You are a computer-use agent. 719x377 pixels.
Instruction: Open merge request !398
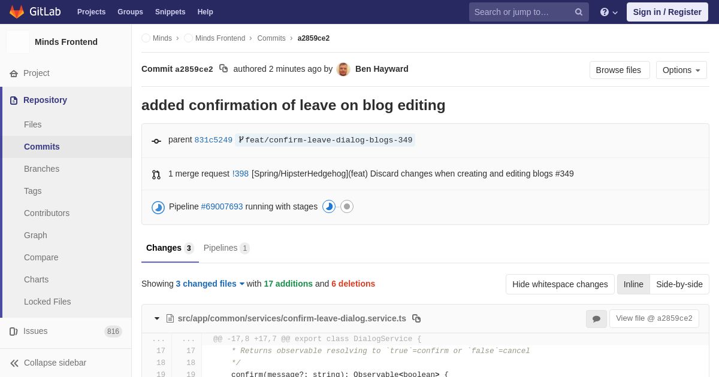coord(240,174)
